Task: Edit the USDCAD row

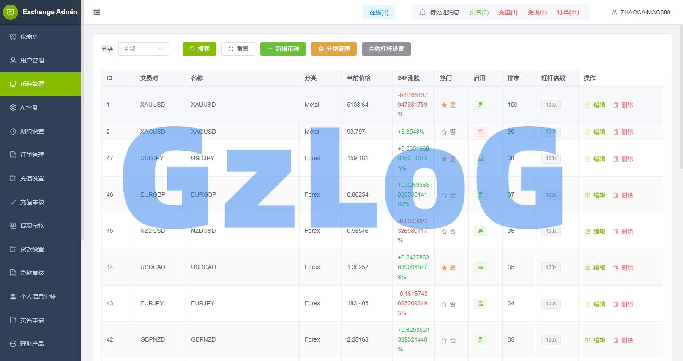Action: [x=595, y=268]
